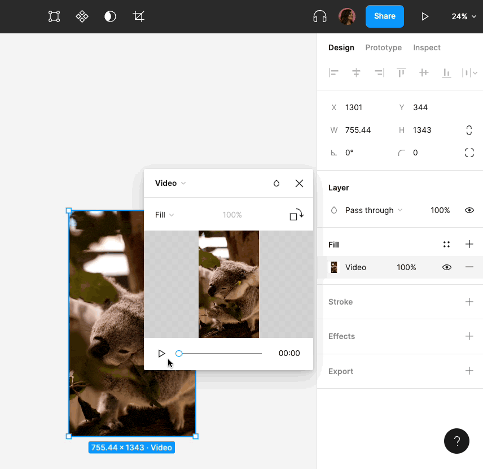Switch to the Prototype tab
This screenshot has width=483, height=469.
click(383, 47)
